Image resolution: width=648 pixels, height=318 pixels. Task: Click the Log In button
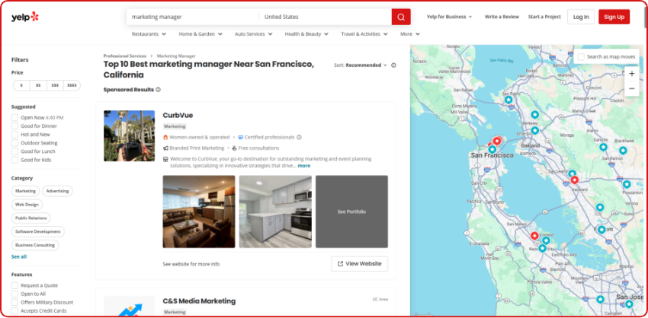(x=581, y=17)
